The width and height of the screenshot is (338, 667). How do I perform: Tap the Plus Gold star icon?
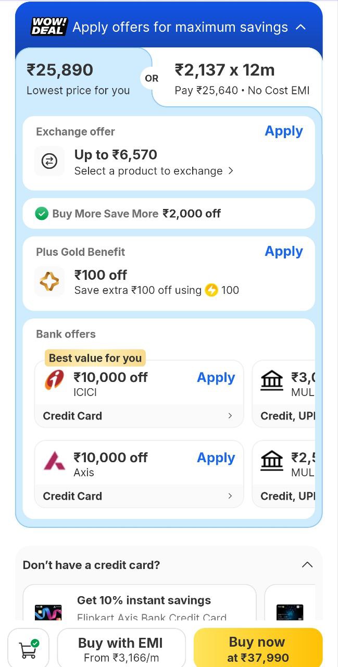coord(49,281)
